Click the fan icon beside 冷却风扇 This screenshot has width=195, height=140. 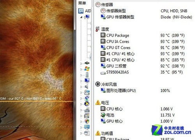(x=98, y=84)
